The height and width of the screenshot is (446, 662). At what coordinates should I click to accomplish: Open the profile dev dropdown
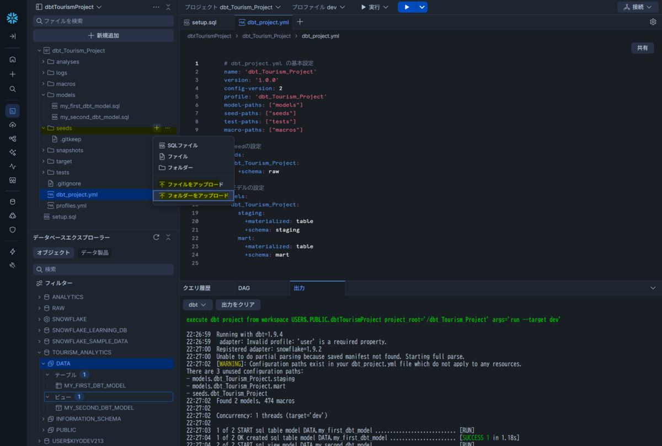coord(318,7)
